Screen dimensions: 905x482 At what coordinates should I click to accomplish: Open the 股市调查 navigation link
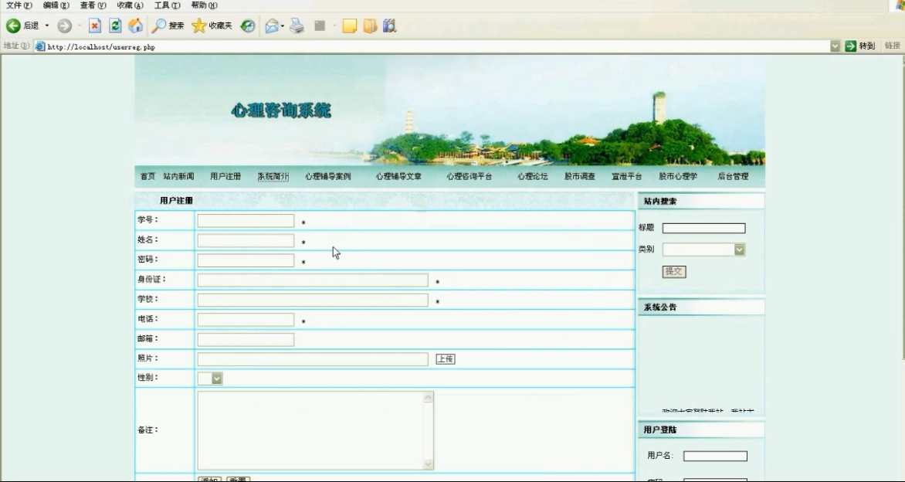tap(579, 176)
